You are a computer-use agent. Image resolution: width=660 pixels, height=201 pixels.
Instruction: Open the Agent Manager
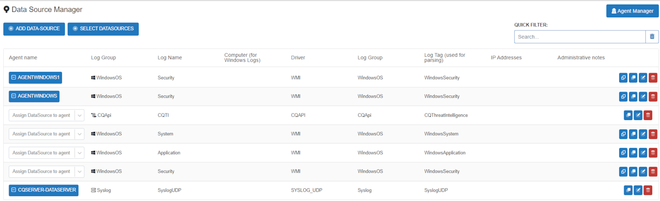coord(632,11)
